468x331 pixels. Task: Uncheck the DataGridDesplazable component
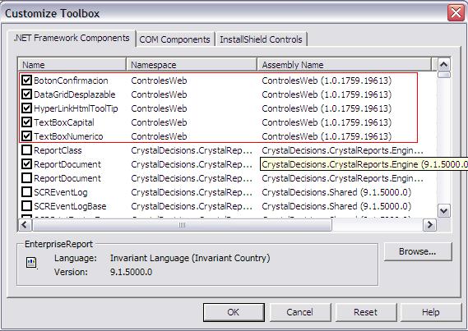tap(26, 94)
